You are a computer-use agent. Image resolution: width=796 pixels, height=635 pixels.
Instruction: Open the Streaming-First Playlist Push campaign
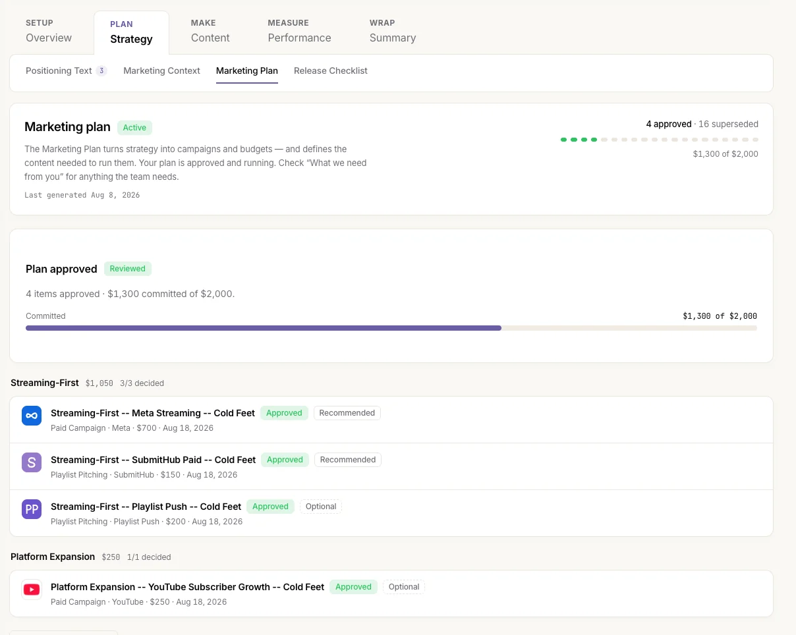pyautogui.click(x=391, y=513)
